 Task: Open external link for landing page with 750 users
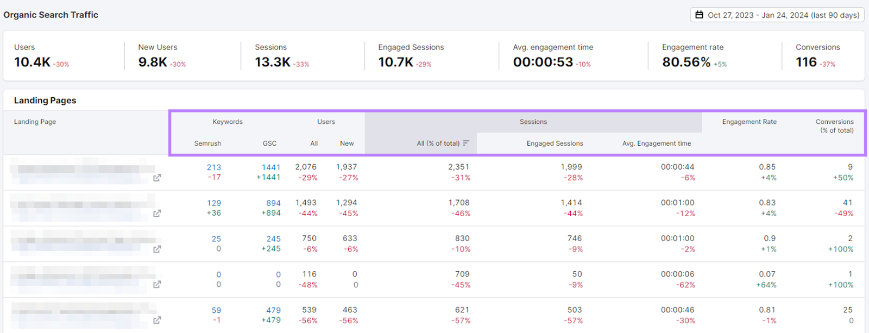pyautogui.click(x=157, y=249)
